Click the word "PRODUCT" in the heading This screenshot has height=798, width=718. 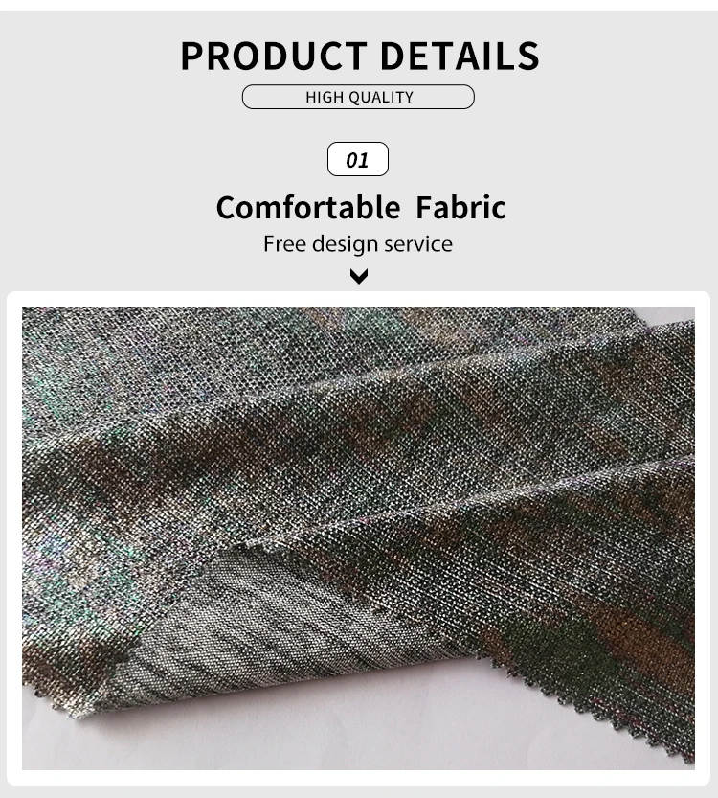(274, 56)
